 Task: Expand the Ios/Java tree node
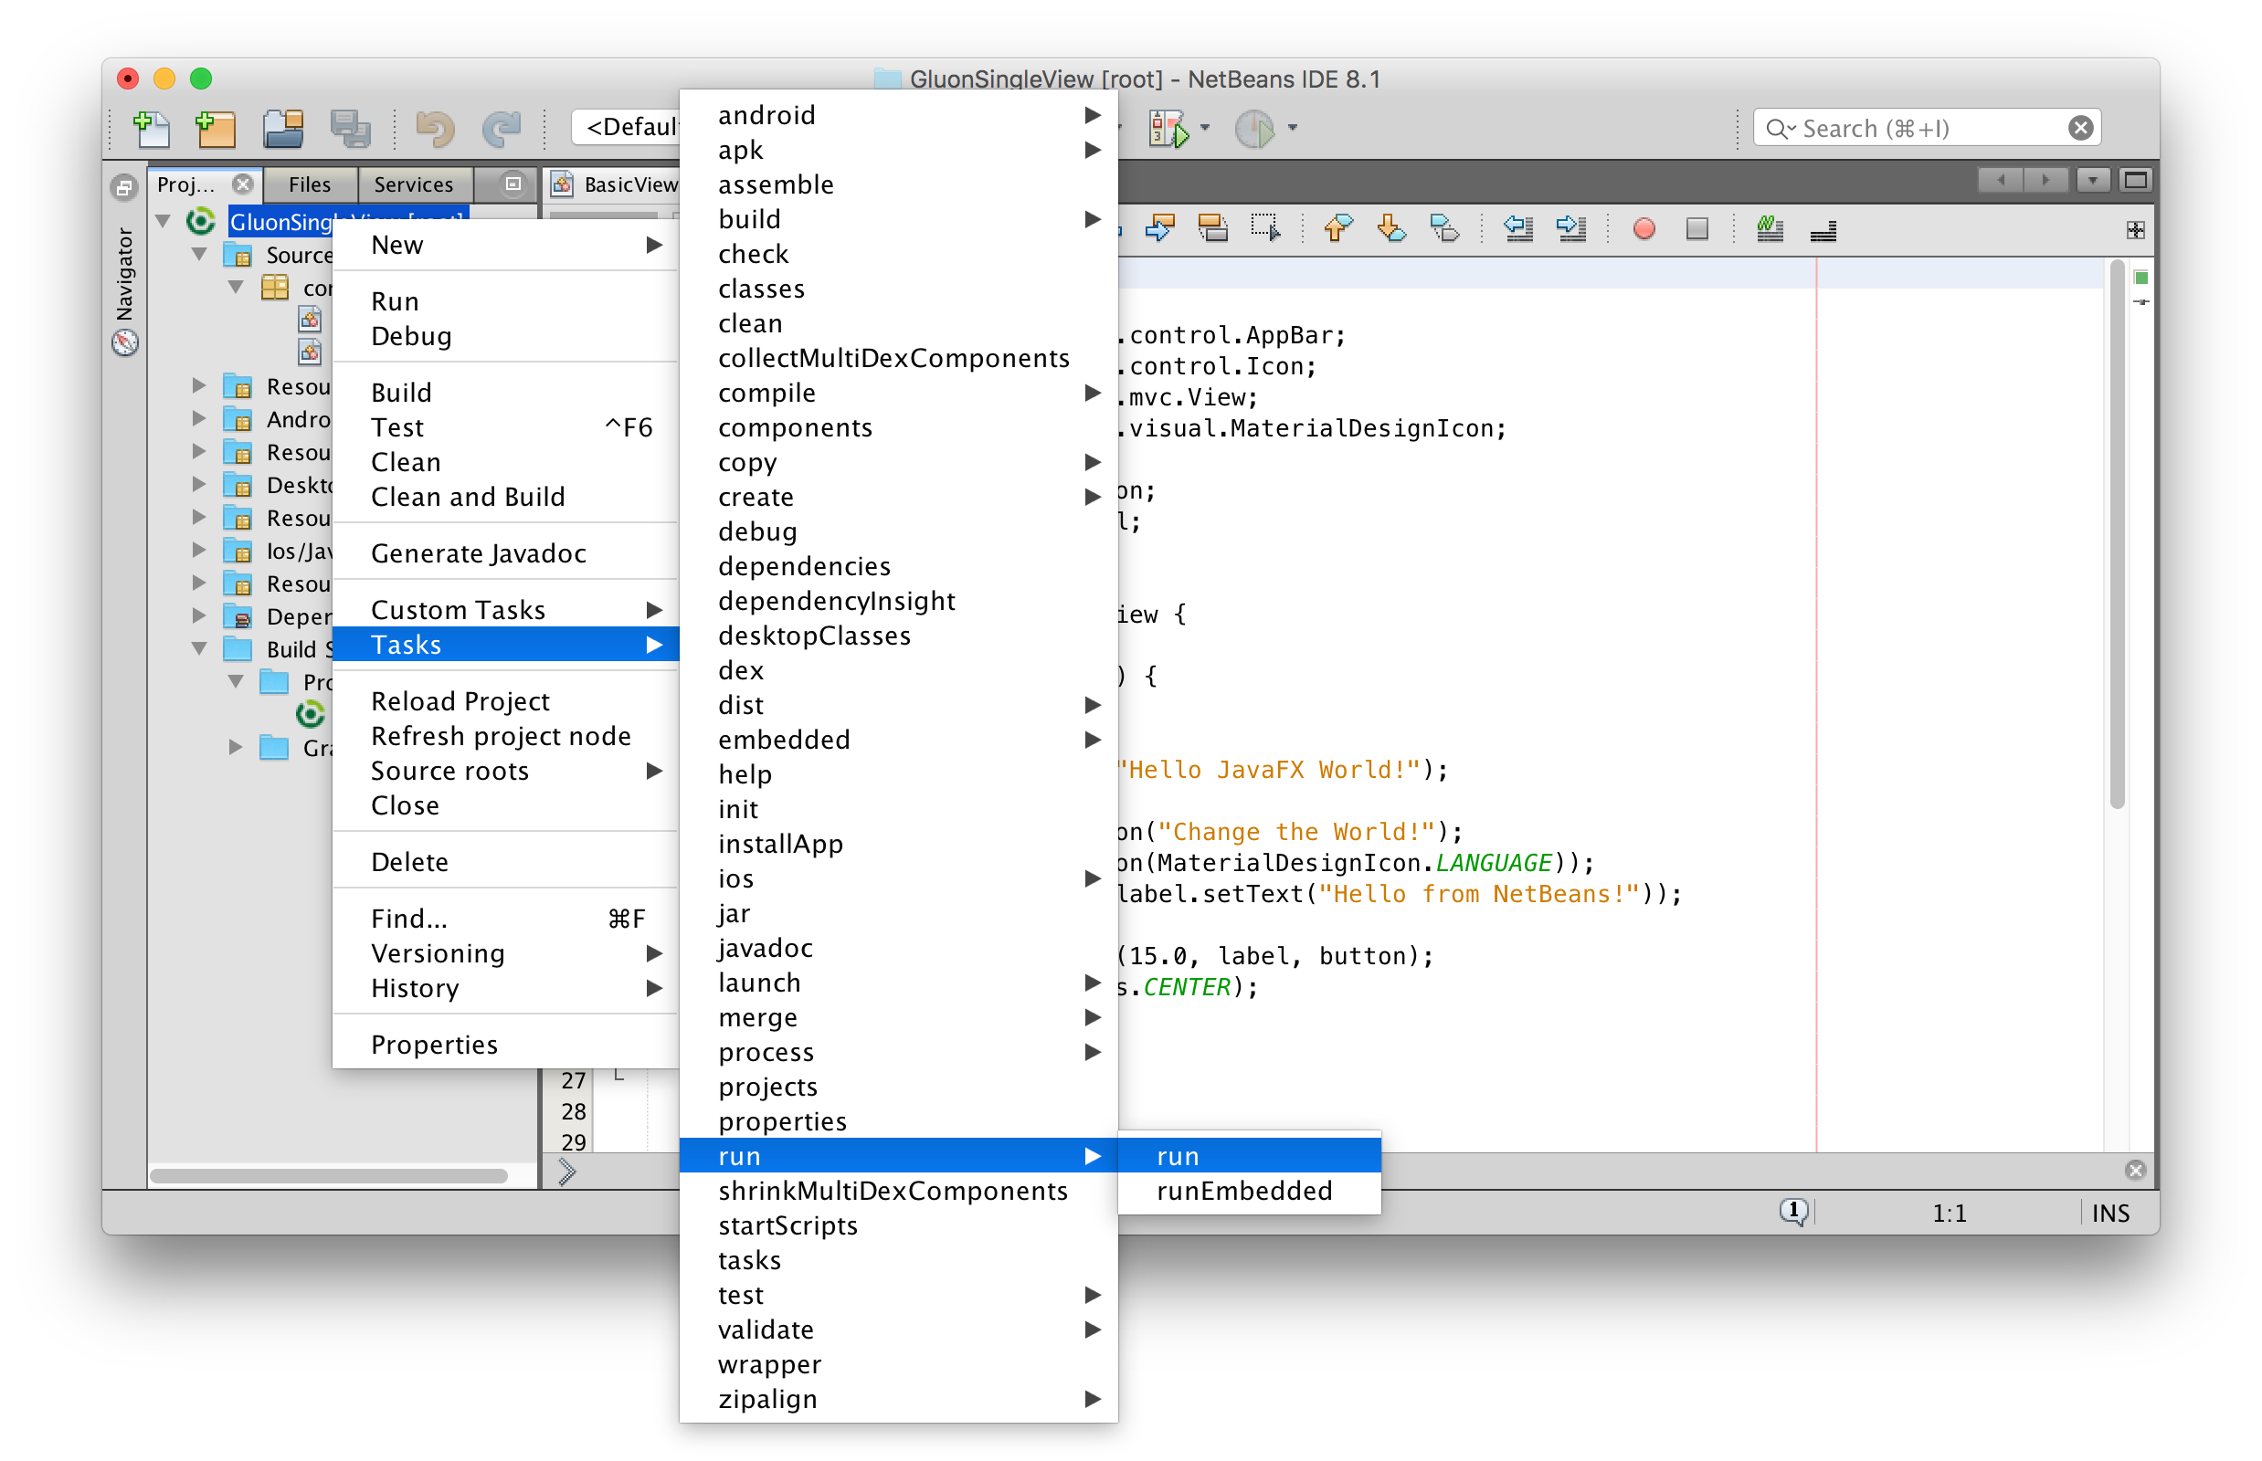tap(199, 551)
